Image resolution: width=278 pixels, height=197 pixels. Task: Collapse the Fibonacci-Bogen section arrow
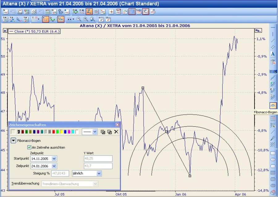point(13,140)
